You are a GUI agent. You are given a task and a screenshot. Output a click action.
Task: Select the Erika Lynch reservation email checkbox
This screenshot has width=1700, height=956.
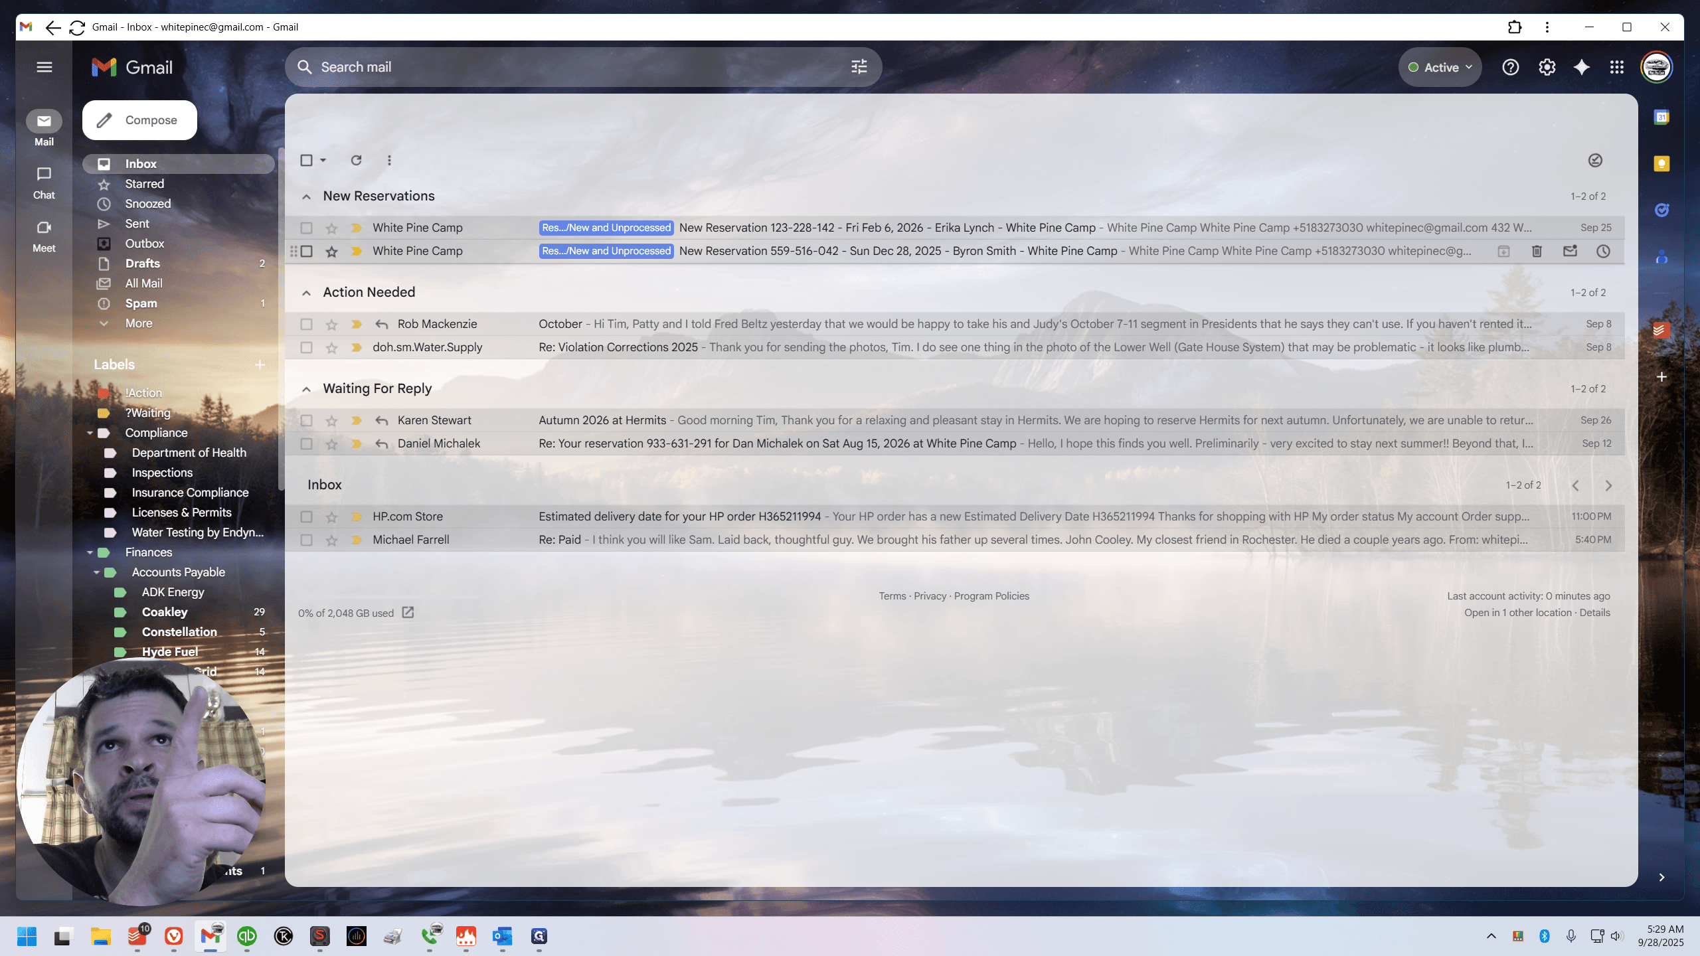point(306,228)
